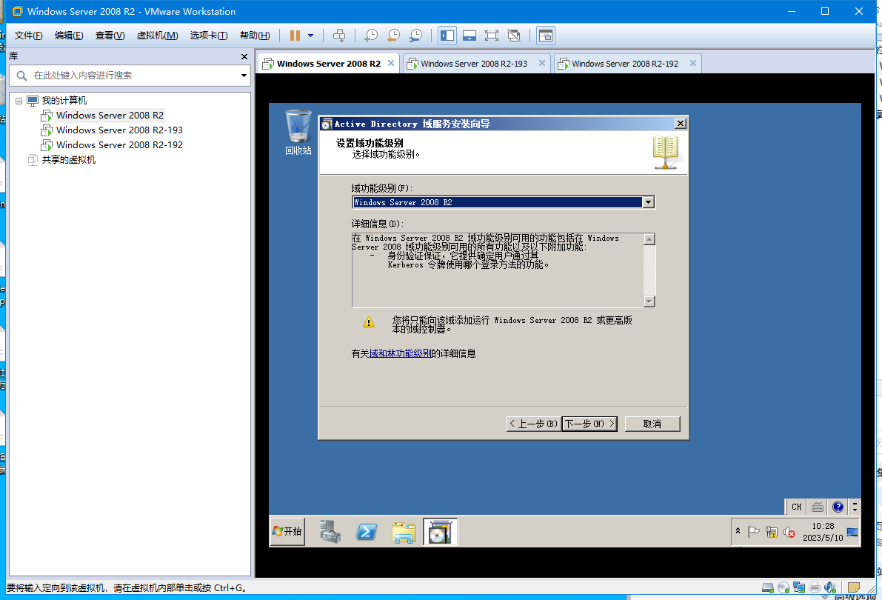Screen dimensions: 882x600
Task: Open the language bar options arrow
Action: click(855, 507)
